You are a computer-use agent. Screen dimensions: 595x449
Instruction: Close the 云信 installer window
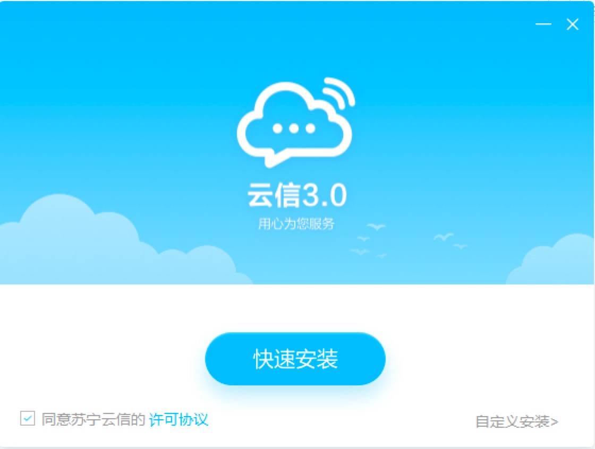pyautogui.click(x=572, y=24)
